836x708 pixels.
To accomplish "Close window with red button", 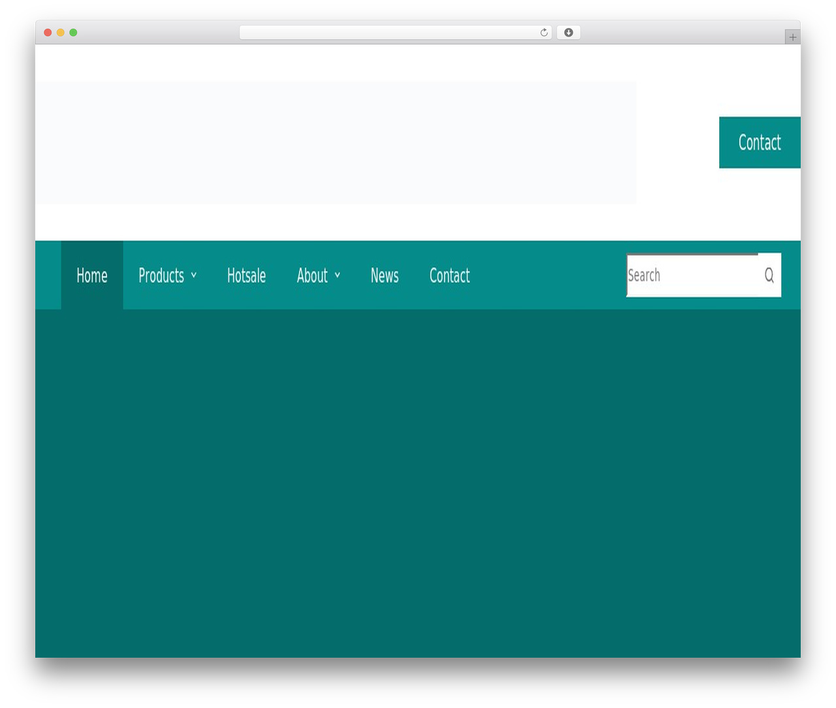I will point(48,33).
